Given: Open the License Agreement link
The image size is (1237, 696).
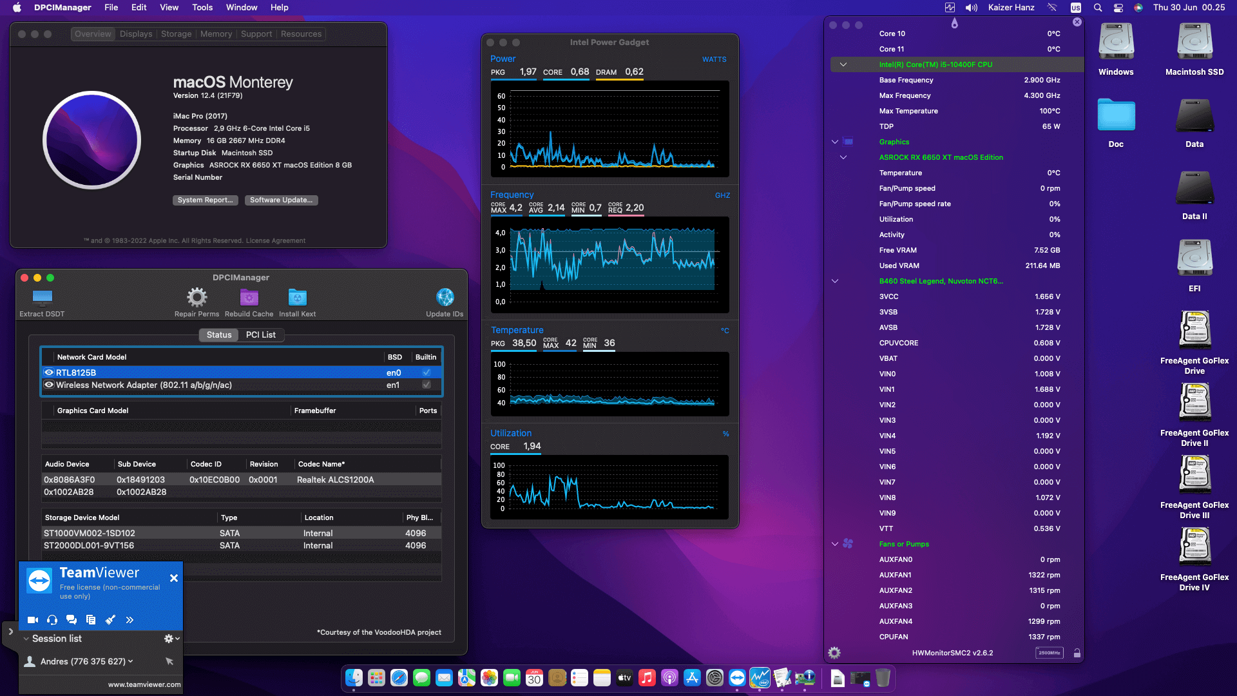Looking at the screenshot, I should pos(276,241).
